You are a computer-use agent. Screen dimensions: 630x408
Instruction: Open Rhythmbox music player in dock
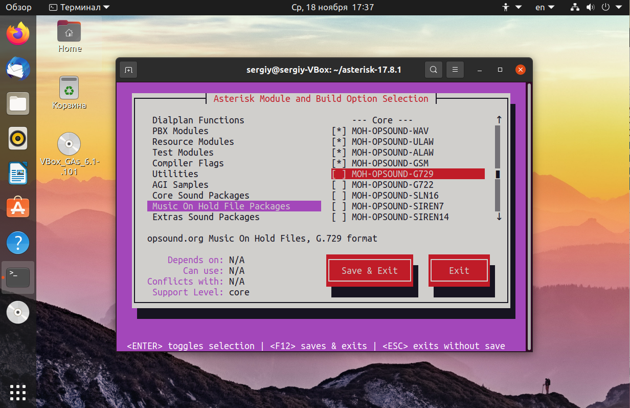(x=18, y=138)
